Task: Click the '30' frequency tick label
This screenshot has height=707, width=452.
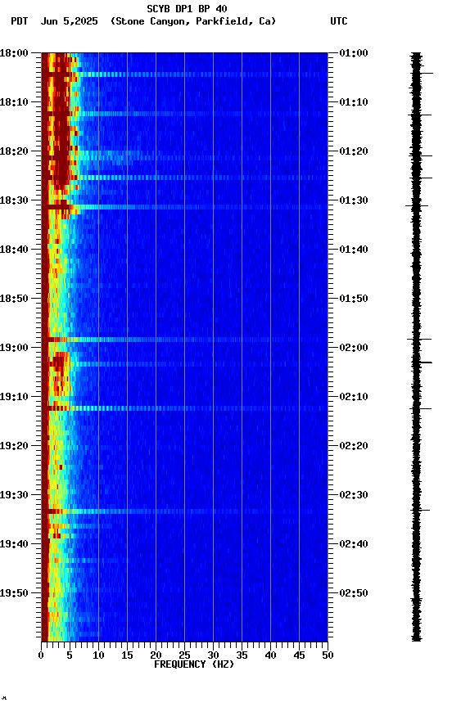Action: 213,655
